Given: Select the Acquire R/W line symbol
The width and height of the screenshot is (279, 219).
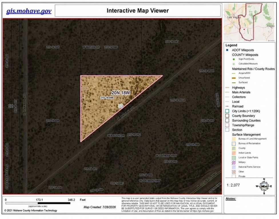Looking at the screenshot, I should point(234,73).
